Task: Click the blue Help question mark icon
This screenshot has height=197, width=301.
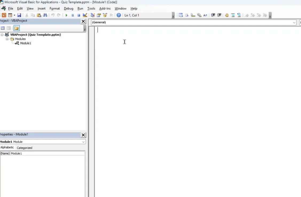Action: [x=119, y=15]
